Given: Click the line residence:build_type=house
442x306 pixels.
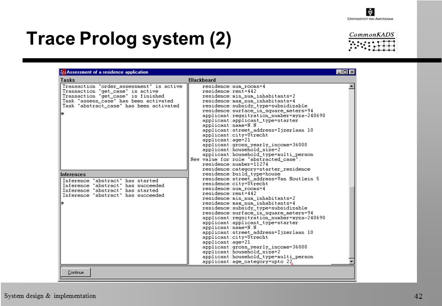Looking at the screenshot, I should [x=241, y=174].
